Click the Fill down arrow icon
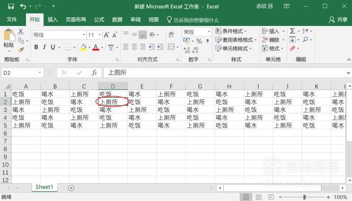The height and width of the screenshot is (201, 352). [x=292, y=40]
